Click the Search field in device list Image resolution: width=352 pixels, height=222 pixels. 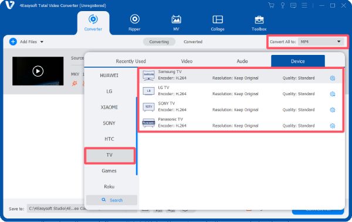112,200
